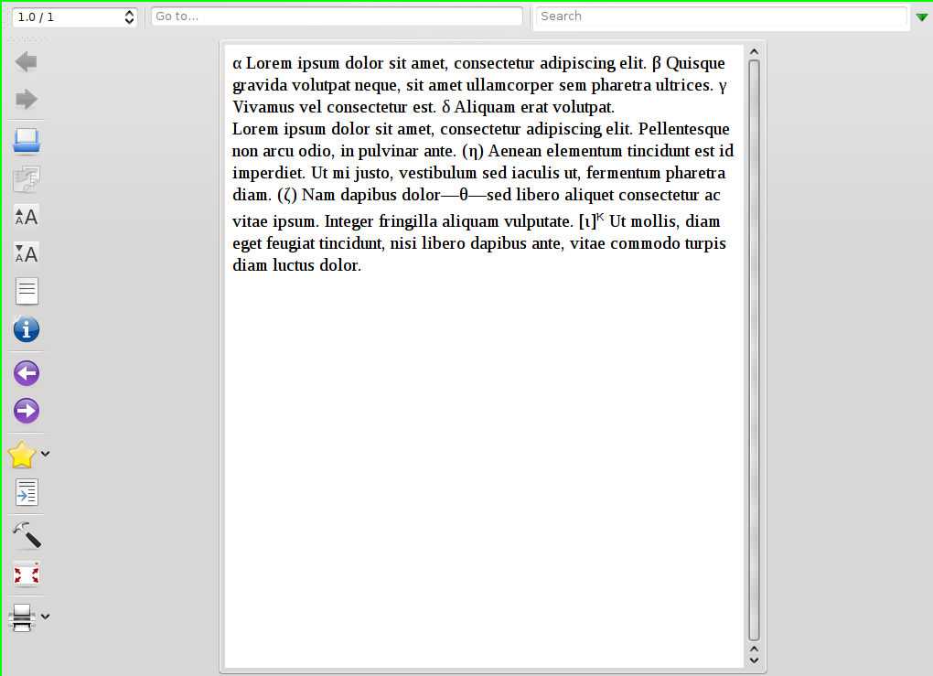The width and height of the screenshot is (933, 676).
Task: Click the word "Pellentesque" in text
Action: (x=683, y=130)
